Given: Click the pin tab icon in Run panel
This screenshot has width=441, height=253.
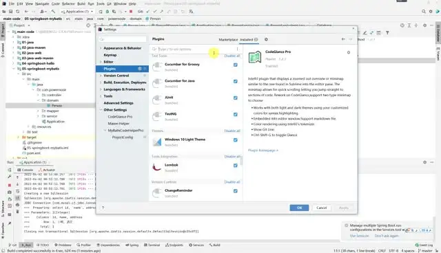Looking at the screenshot, I should click(x=10, y=223).
